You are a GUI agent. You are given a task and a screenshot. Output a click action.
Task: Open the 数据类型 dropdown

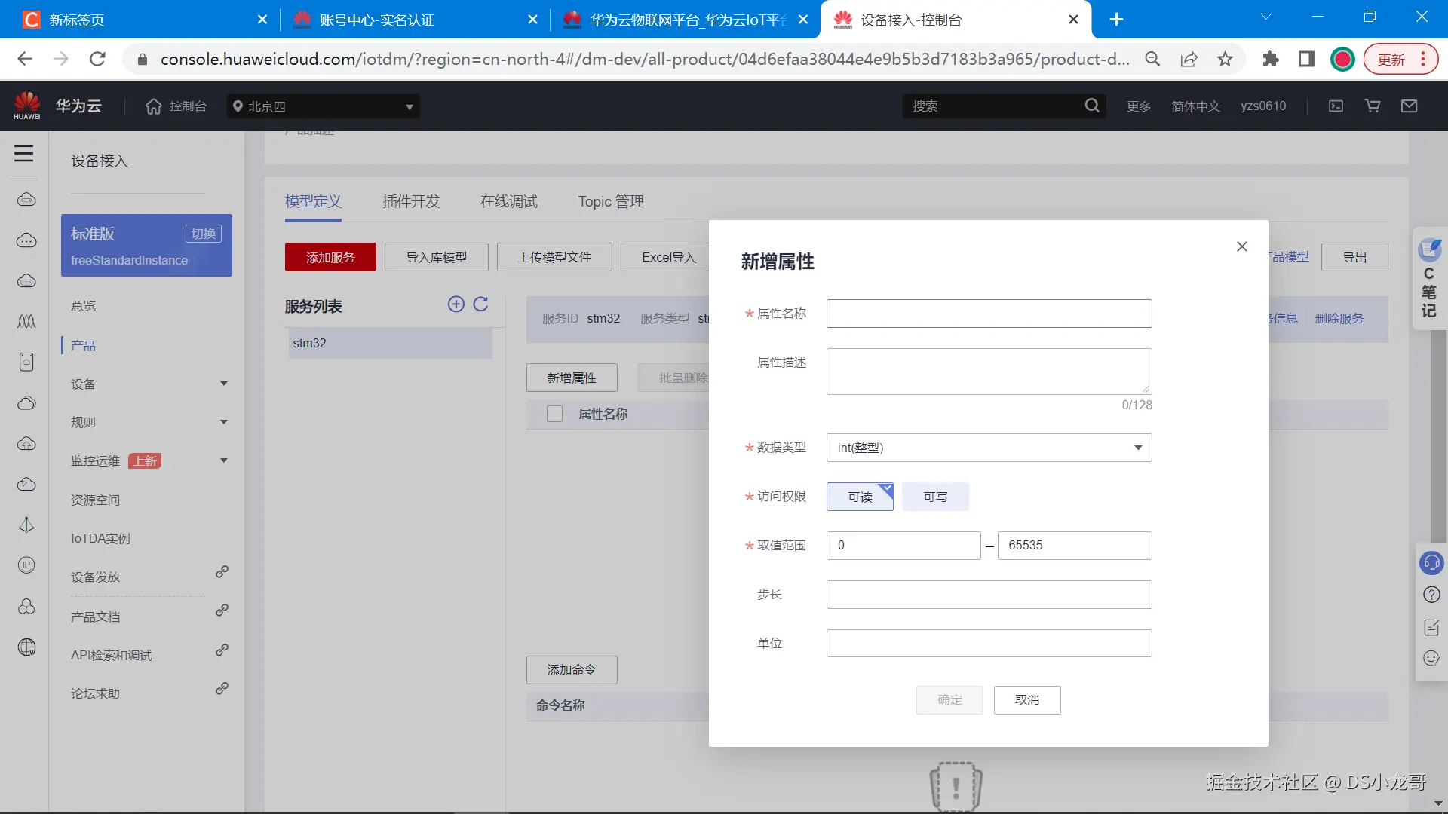989,448
